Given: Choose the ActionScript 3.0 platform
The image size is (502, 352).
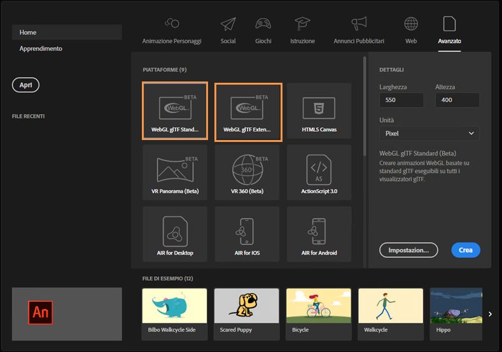Looking at the screenshot, I should pos(319,172).
